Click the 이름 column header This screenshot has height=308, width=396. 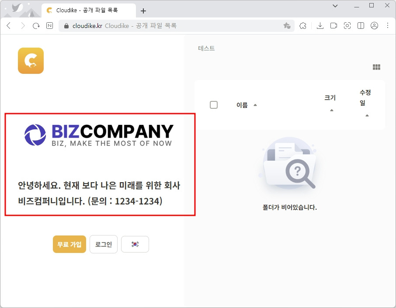coord(242,105)
